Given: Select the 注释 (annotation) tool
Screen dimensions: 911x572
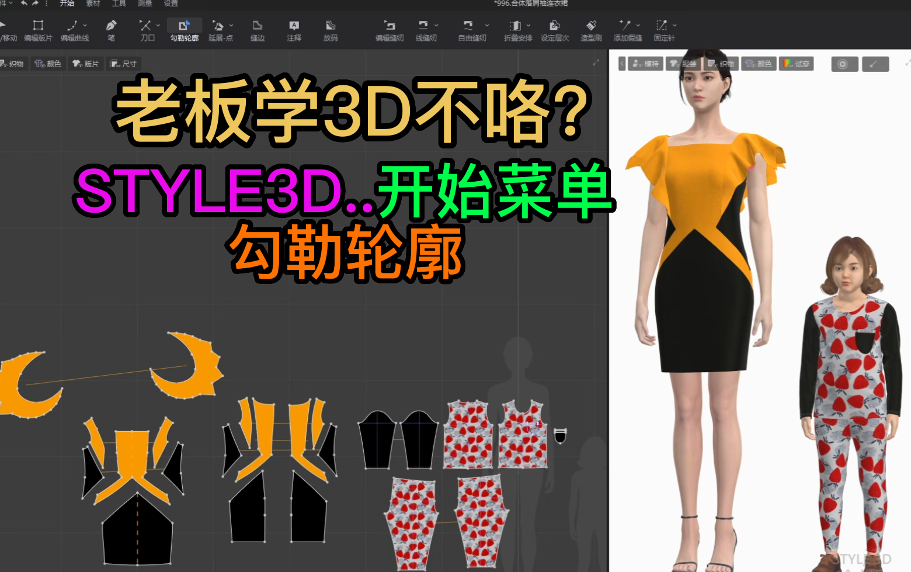Looking at the screenshot, I should tap(294, 30).
